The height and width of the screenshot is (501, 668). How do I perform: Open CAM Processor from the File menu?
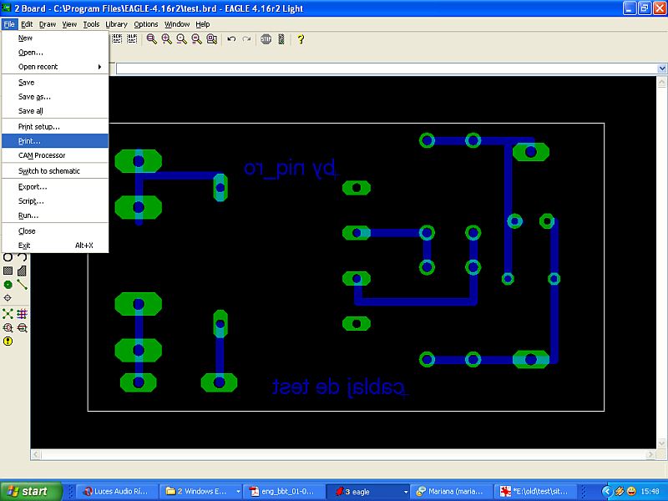(55, 155)
